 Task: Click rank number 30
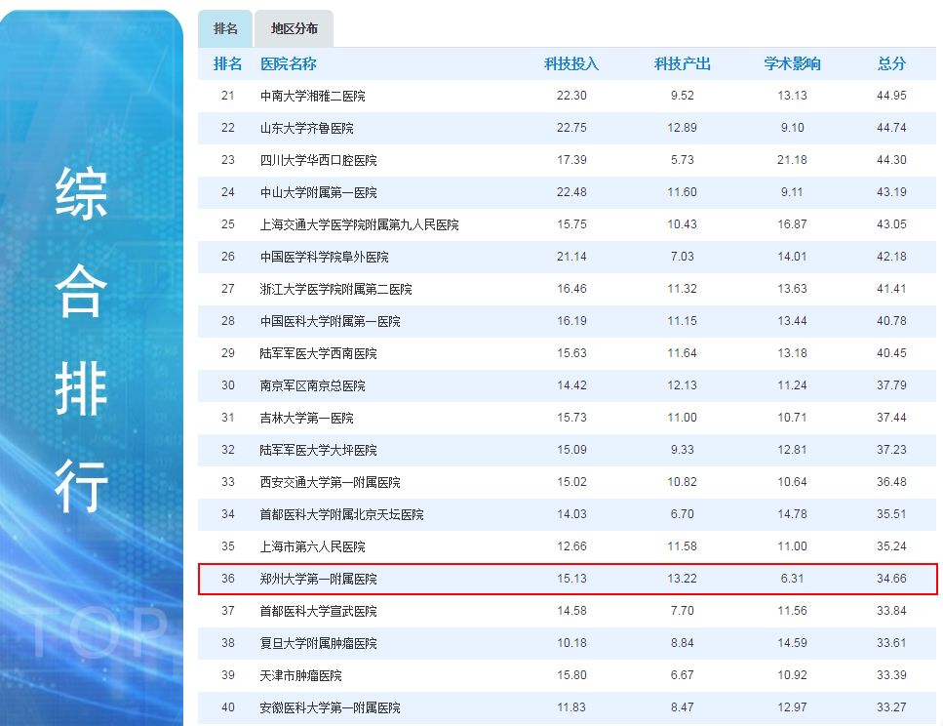(x=228, y=385)
